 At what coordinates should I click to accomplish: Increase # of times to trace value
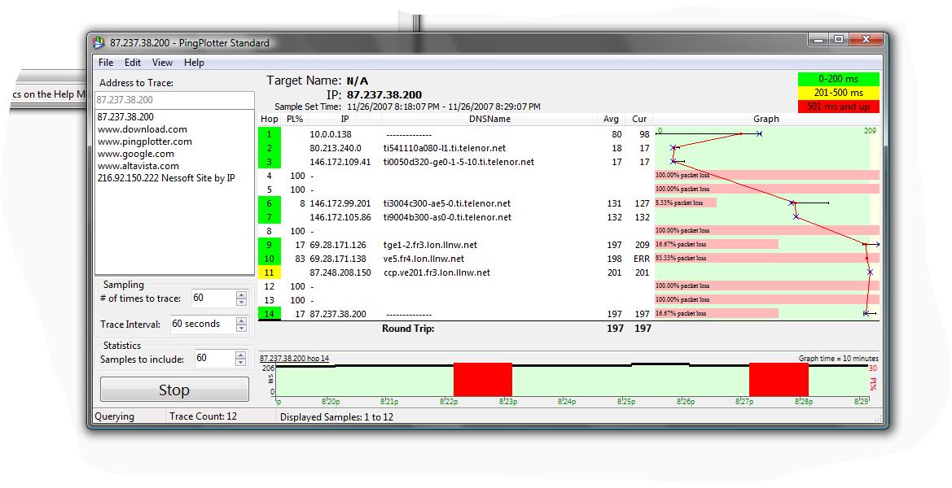[x=242, y=294]
